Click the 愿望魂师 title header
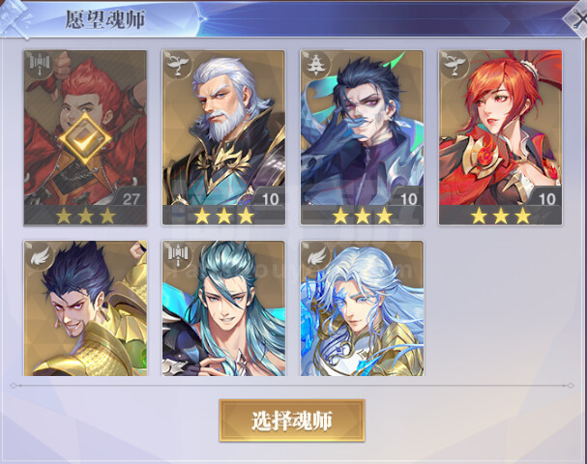Screen dimensions: 587x464 click(x=105, y=19)
